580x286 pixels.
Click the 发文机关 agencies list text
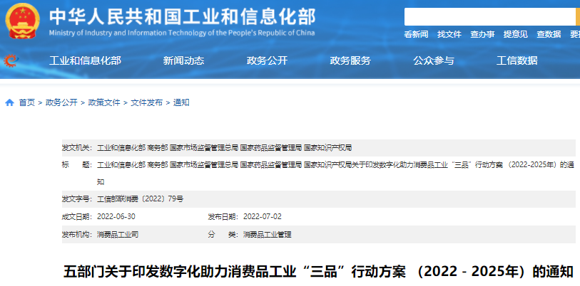(x=224, y=149)
